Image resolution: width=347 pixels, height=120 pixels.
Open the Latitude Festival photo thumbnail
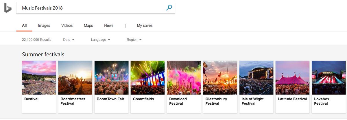pos(293,77)
